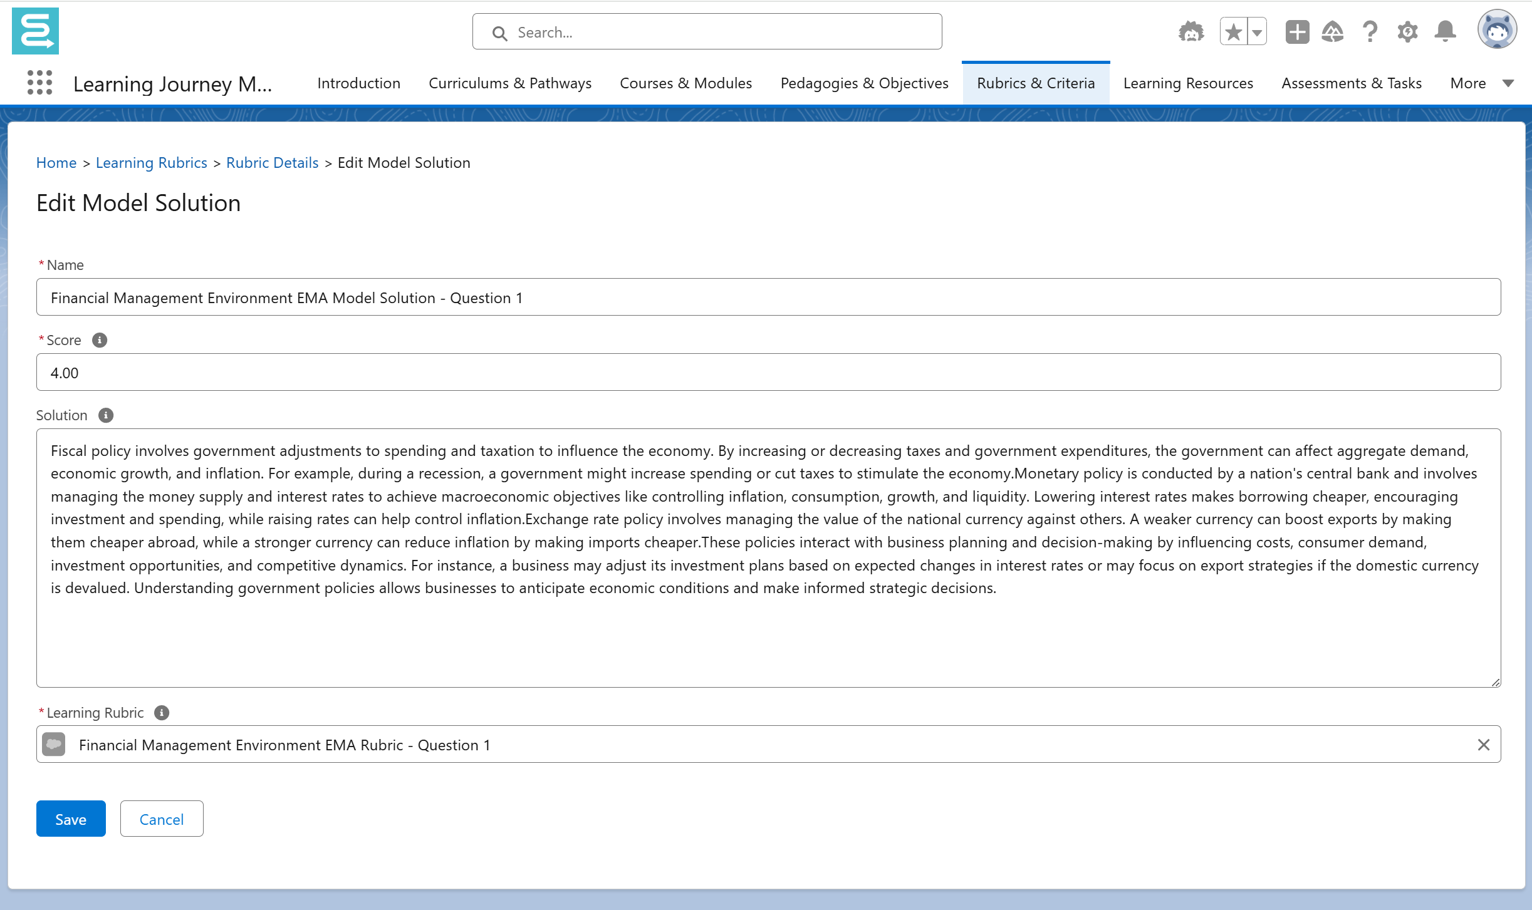Click into the Score input field
Image resolution: width=1532 pixels, height=910 pixels.
768,373
